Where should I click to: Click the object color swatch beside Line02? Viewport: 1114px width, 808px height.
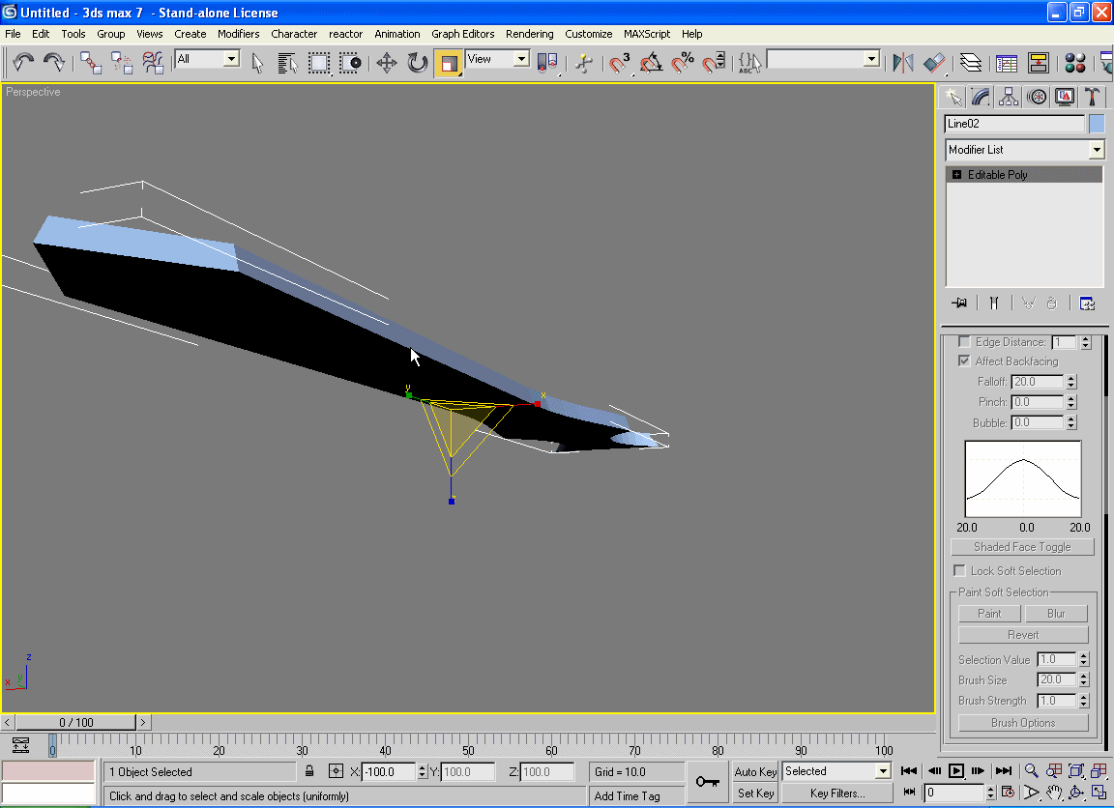pyautogui.click(x=1097, y=124)
